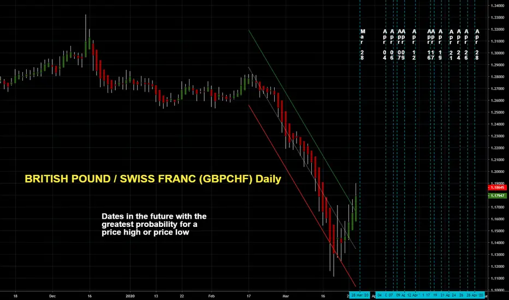Image resolution: width=509 pixels, height=300 pixels.
Task: Click '13' on the time axis
Action: point(156,296)
